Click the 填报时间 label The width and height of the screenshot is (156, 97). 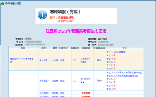(20, 45)
